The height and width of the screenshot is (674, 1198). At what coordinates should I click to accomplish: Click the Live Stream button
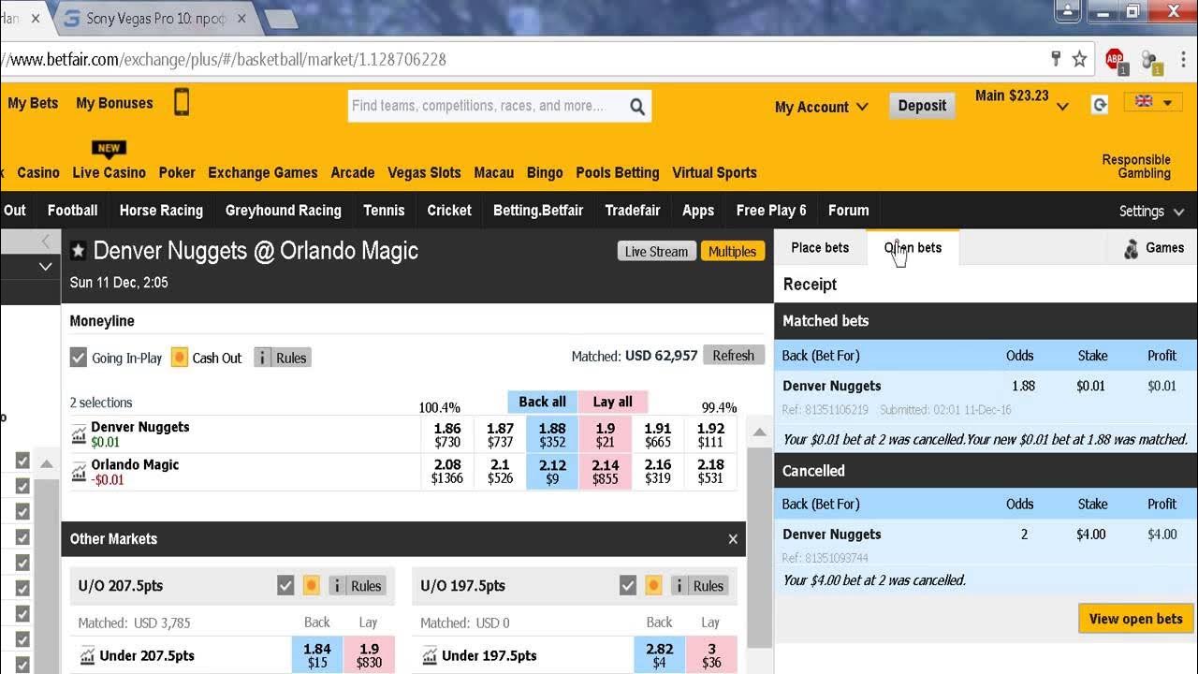click(656, 251)
